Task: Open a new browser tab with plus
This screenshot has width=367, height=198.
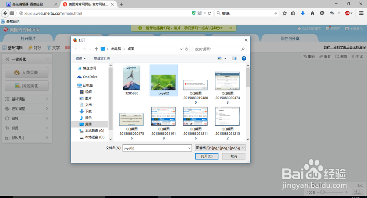Action: click(121, 4)
